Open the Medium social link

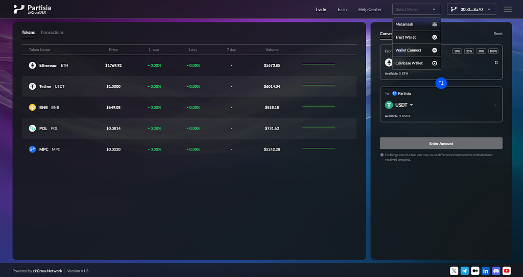(x=475, y=271)
